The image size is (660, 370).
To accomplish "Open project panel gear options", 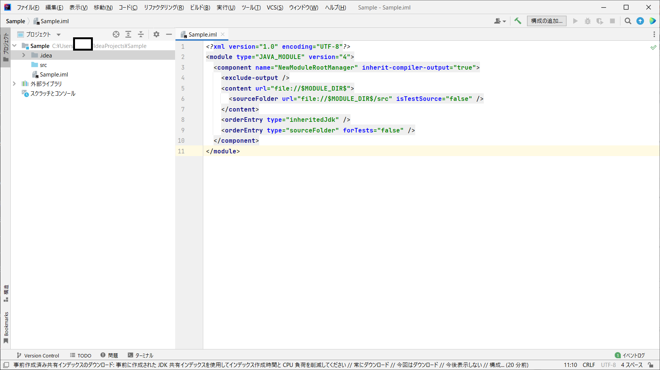I will [x=156, y=34].
